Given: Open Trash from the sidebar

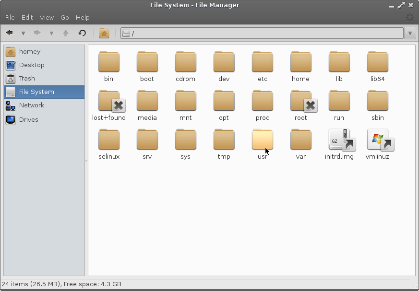Looking at the screenshot, I should click(44, 79).
